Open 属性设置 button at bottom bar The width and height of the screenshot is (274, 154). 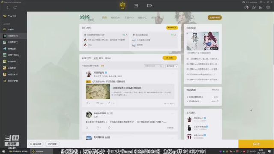pyautogui.click(x=36, y=144)
